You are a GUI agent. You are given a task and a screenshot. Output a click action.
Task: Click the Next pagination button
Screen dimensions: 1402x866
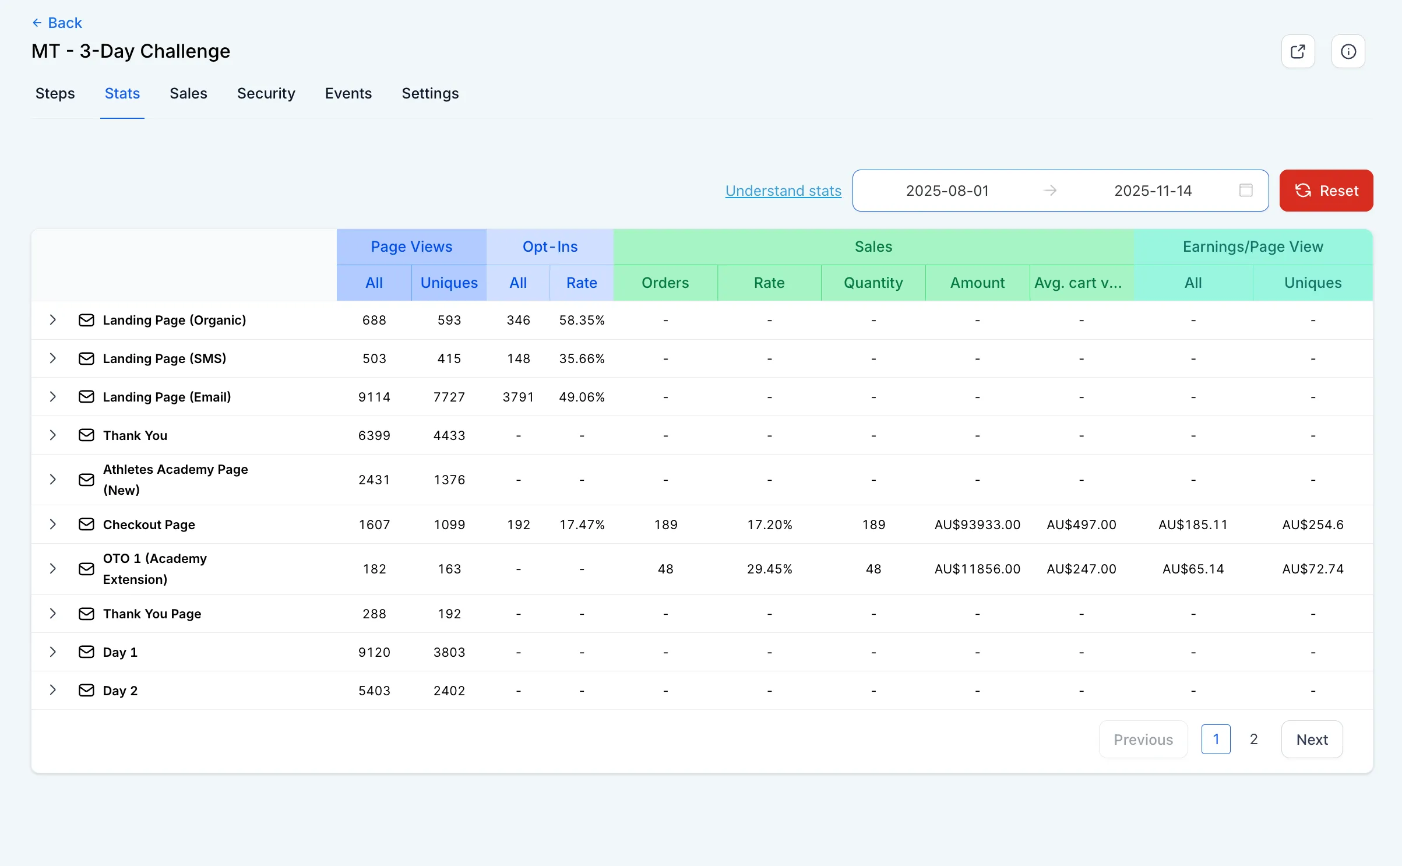[x=1312, y=740]
